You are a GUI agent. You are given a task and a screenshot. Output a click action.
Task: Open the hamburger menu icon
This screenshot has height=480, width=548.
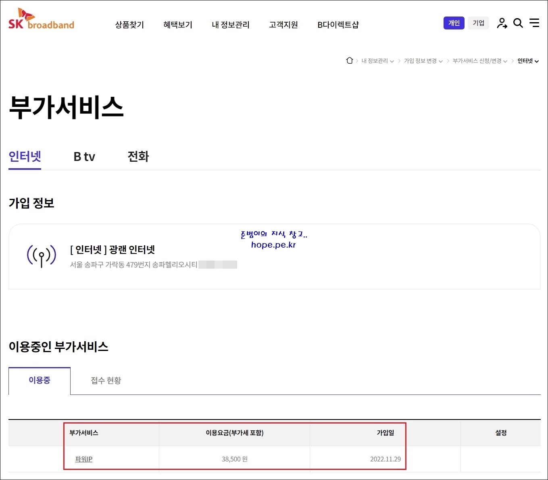[x=534, y=23]
